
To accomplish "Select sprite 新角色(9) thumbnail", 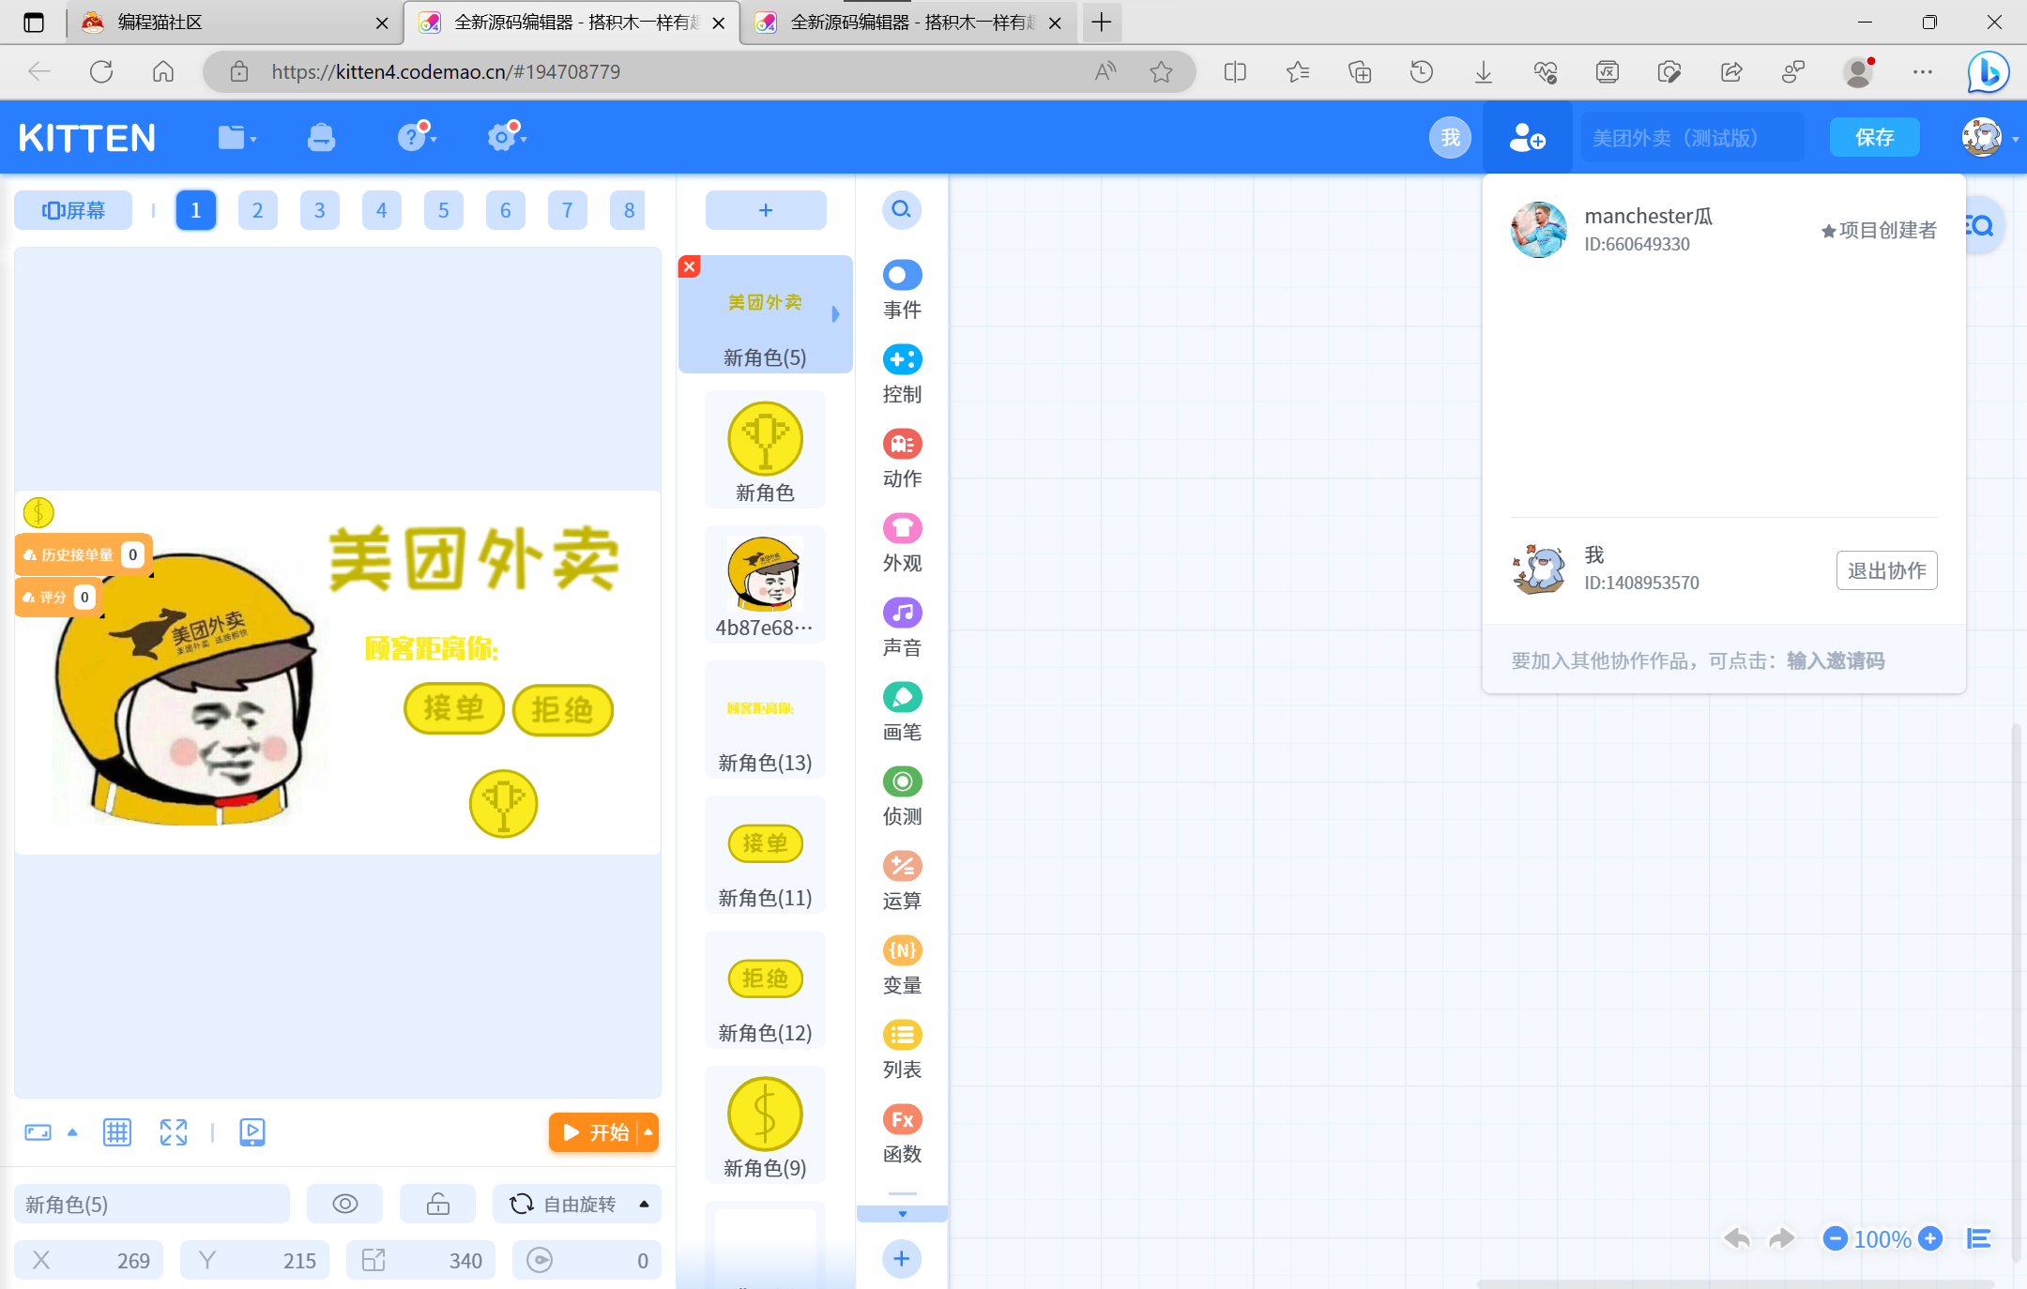I will click(x=765, y=1126).
